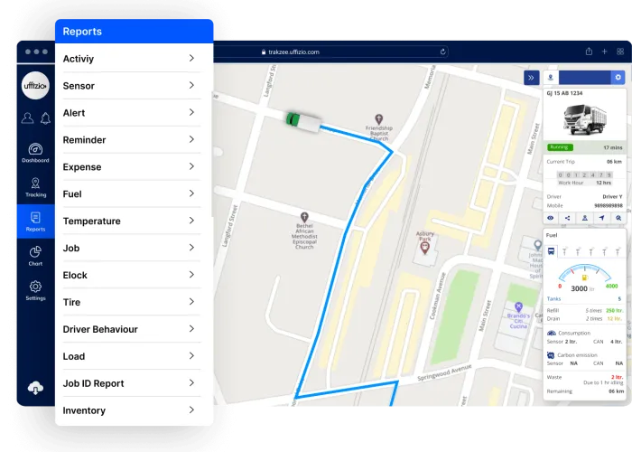Click the gear icon in vehicle search bar
Image resolution: width=632 pixels, height=452 pixels.
(618, 78)
